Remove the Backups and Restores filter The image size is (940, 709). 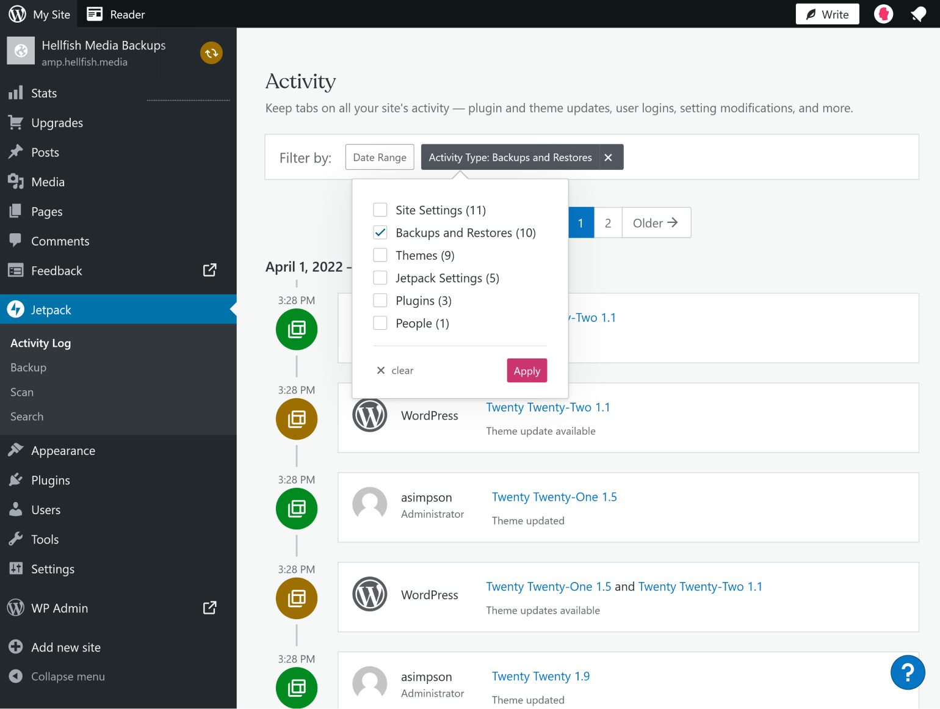(x=608, y=158)
